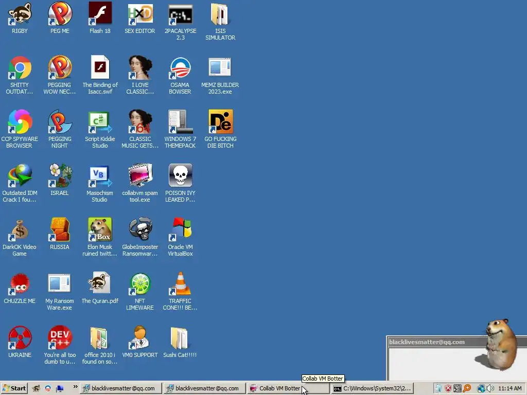The image size is (527, 395).
Task: Click the Obama-logo quick launch icon
Action: coord(48,389)
